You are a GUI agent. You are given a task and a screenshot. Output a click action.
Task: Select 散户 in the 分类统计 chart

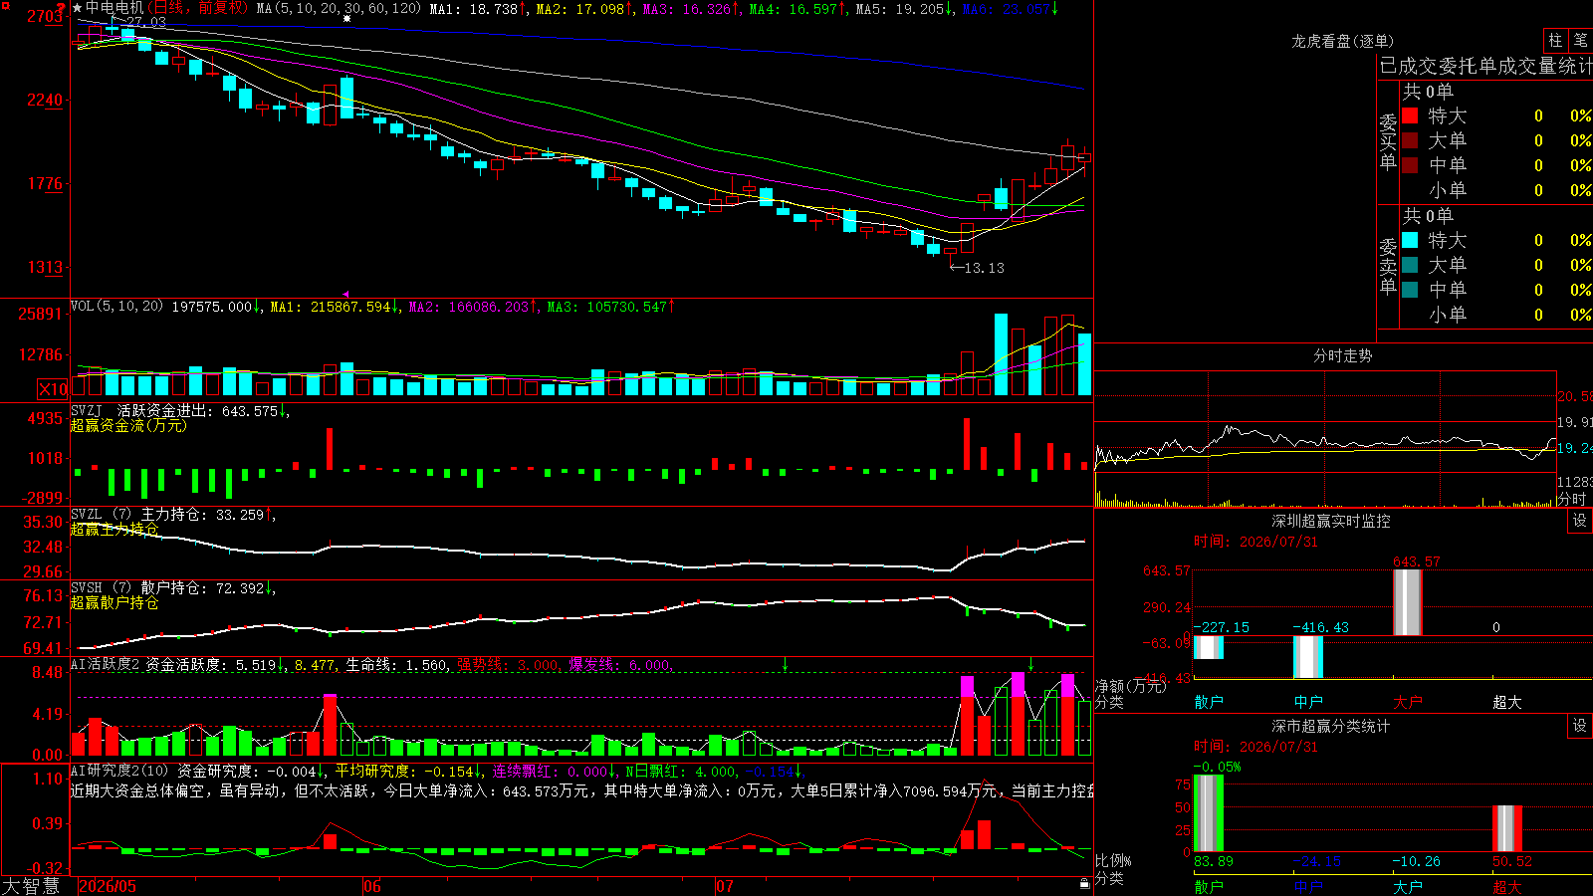click(1209, 886)
